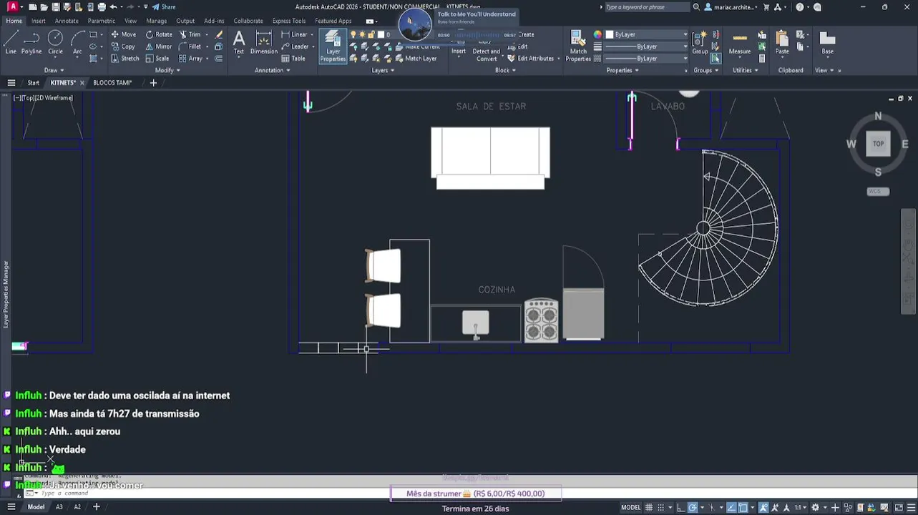Toggle object snap in status bar
Viewport: 918px width, 515px height.
[743, 507]
